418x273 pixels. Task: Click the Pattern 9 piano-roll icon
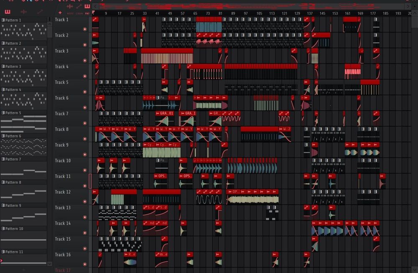[3, 206]
